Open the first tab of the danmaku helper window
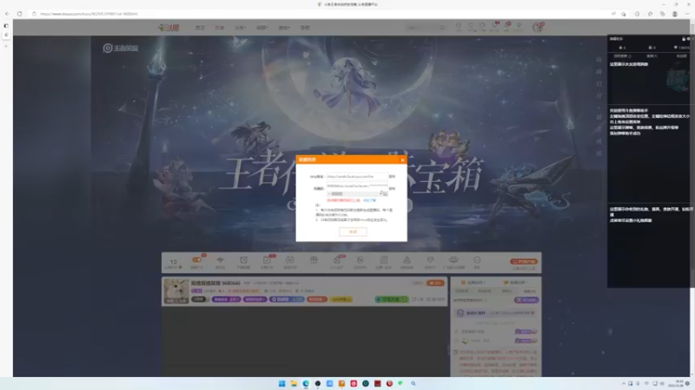 click(x=622, y=56)
